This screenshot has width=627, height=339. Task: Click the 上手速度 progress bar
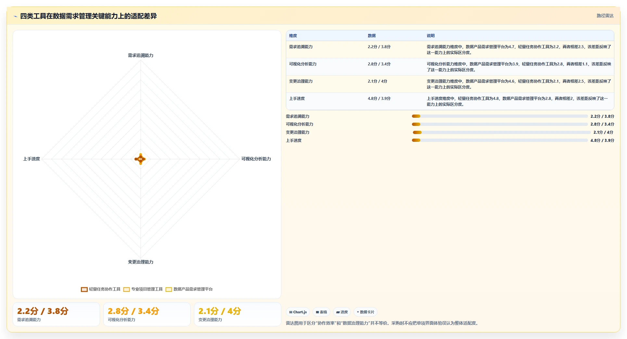pos(500,141)
